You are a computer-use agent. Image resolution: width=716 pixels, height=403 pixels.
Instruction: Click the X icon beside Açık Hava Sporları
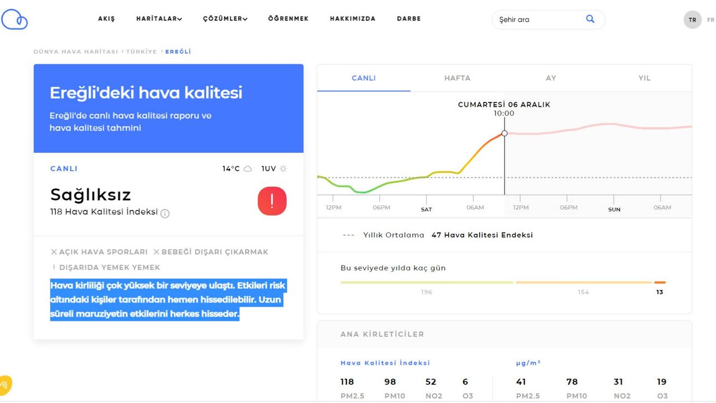tap(54, 252)
